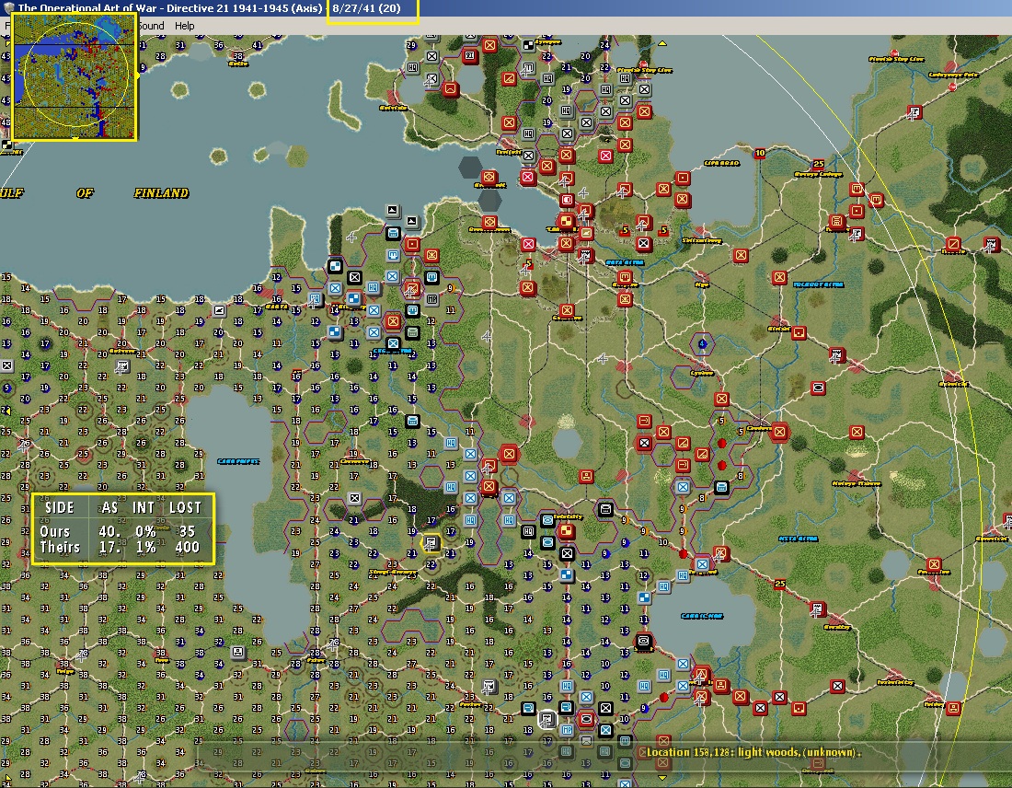Click the Location 158,128 light woods status text
Screen dimensions: 1012x788
coord(753,752)
